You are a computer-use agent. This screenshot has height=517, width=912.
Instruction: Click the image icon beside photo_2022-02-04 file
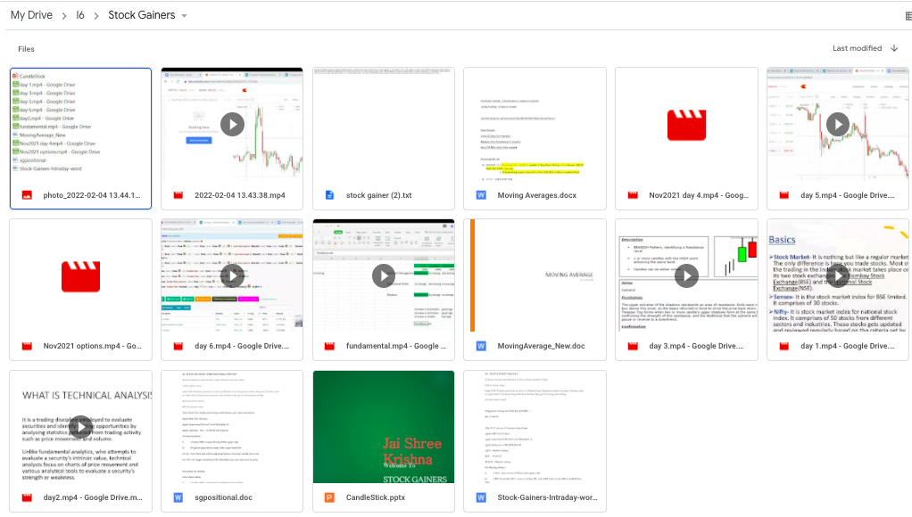pos(27,195)
